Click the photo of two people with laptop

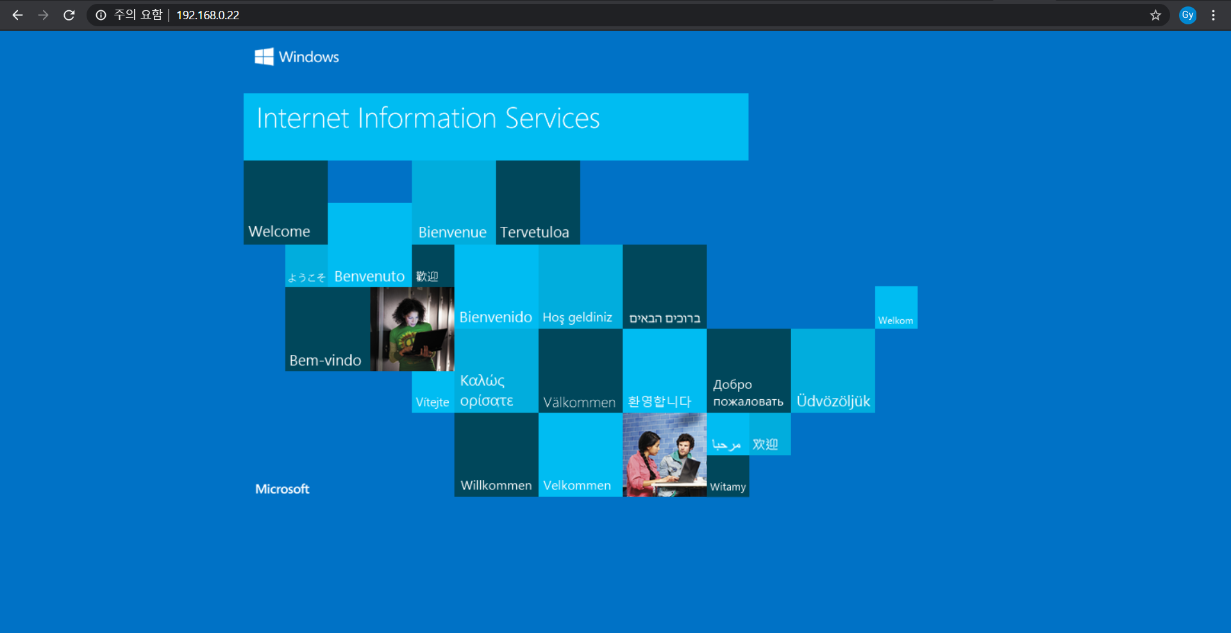(x=664, y=455)
